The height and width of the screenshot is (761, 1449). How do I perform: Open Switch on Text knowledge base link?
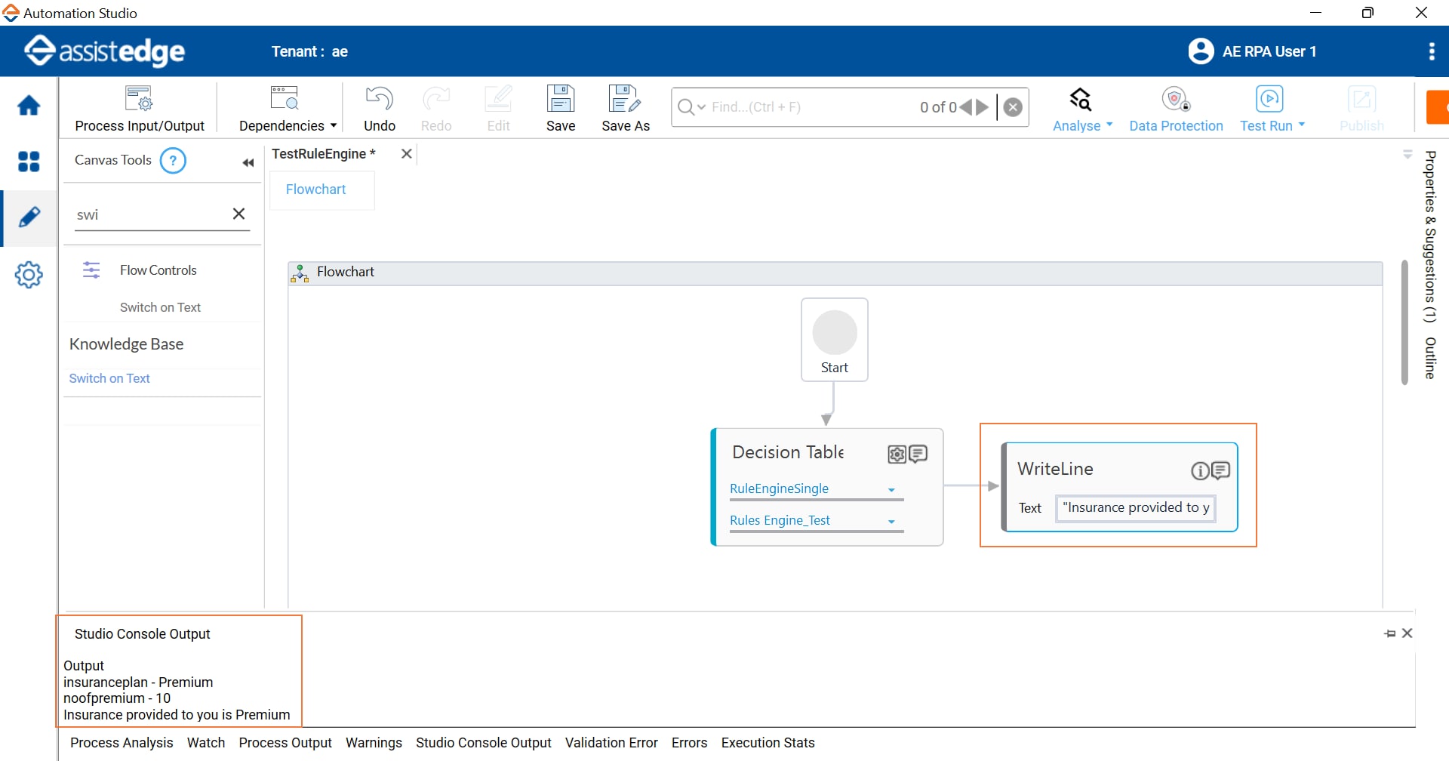(109, 378)
